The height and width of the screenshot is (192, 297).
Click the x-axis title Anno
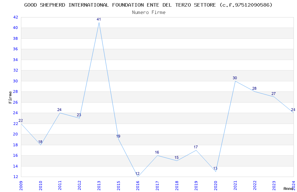(288, 189)
